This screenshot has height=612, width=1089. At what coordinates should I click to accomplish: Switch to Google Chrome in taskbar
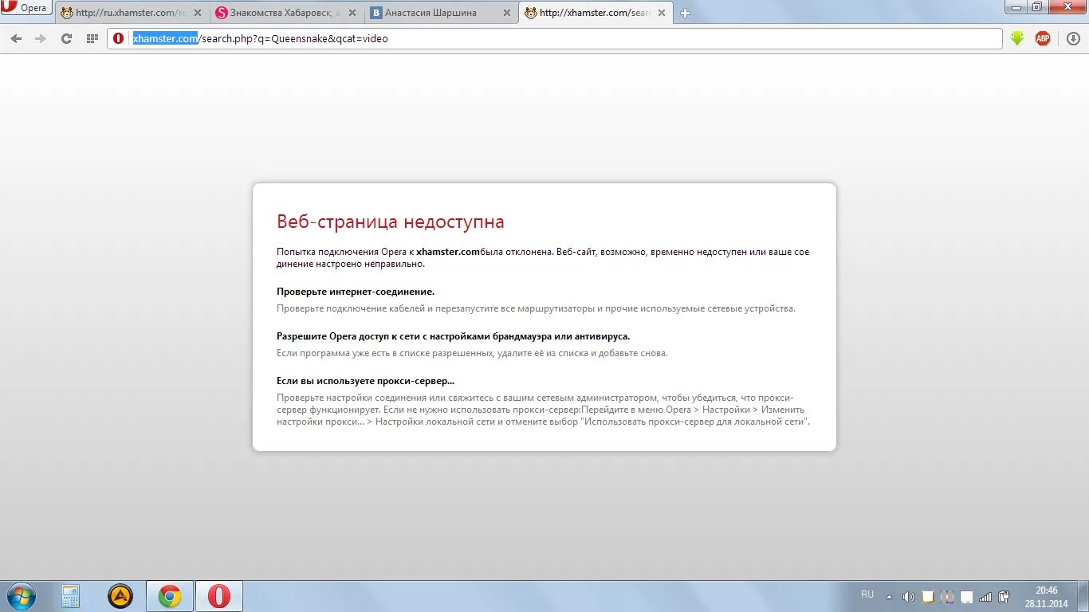pyautogui.click(x=170, y=596)
